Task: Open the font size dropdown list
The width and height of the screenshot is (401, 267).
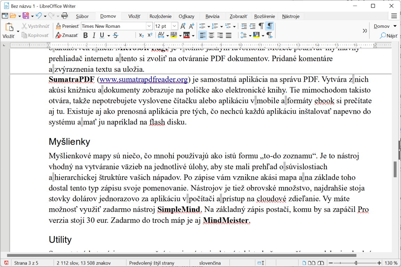Action: (x=175, y=26)
